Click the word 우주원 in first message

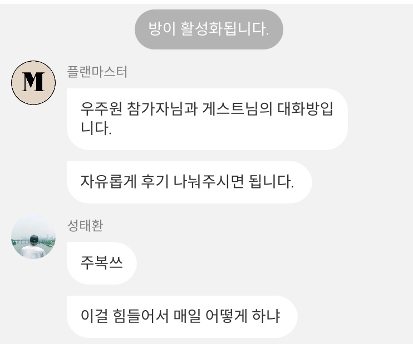coord(101,108)
